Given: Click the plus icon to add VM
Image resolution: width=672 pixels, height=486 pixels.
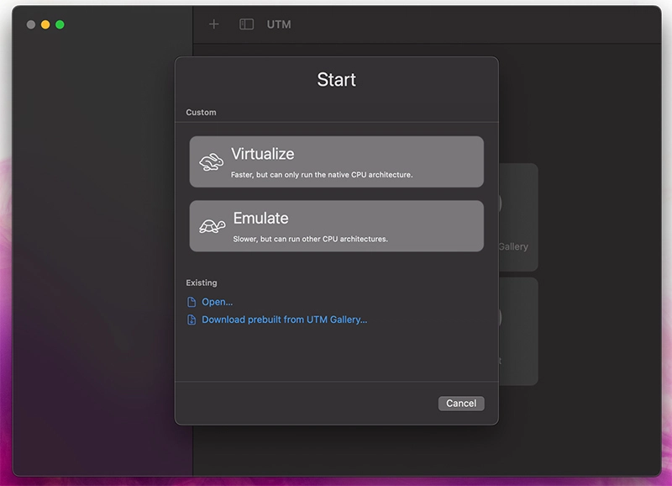Looking at the screenshot, I should click(214, 24).
